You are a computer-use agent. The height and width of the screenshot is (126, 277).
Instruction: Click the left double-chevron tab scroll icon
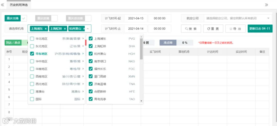2,5
